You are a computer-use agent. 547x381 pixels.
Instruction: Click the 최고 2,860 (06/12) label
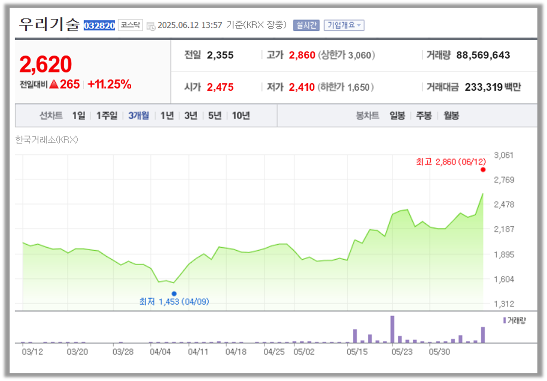point(451,162)
